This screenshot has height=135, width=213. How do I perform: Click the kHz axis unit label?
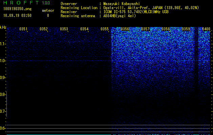3,27
